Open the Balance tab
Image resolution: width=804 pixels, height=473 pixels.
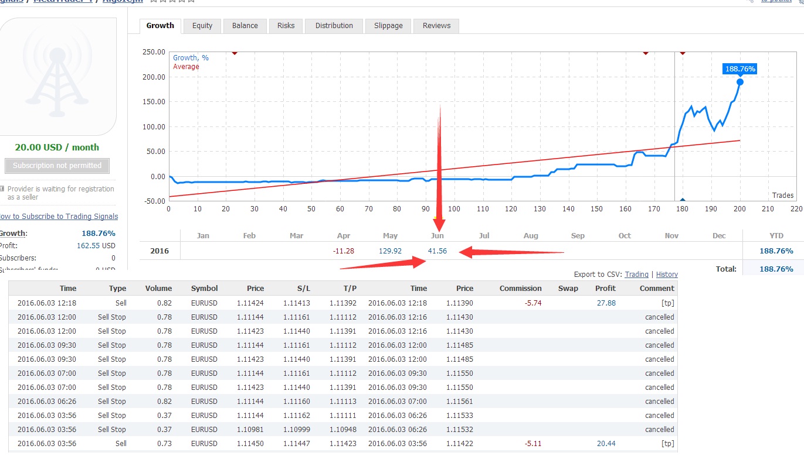click(x=245, y=26)
